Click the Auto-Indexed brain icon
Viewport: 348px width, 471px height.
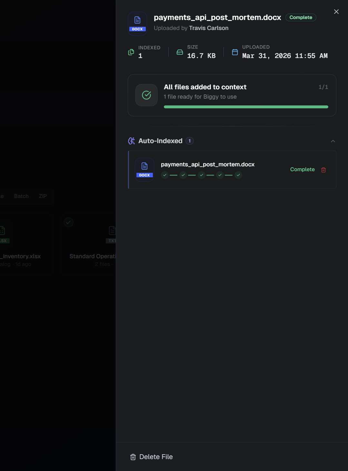pos(132,141)
